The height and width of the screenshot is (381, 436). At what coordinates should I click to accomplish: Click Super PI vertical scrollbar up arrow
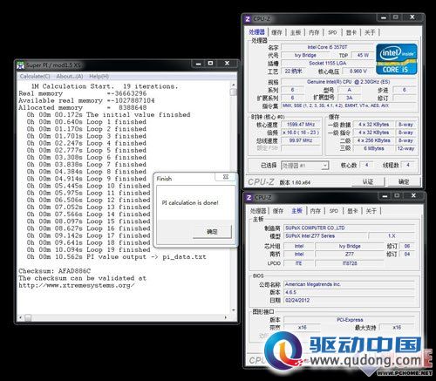click(233, 85)
